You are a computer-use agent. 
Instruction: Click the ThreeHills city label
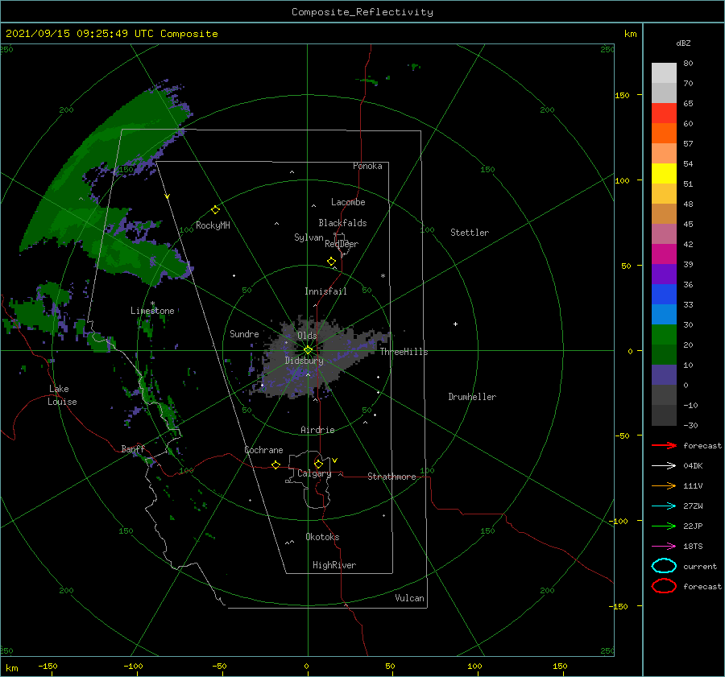404,352
